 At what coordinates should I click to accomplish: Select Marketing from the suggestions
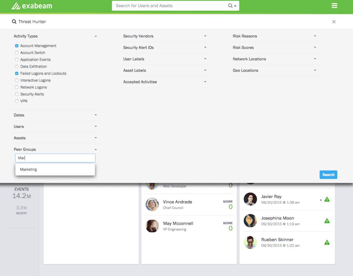point(29,169)
